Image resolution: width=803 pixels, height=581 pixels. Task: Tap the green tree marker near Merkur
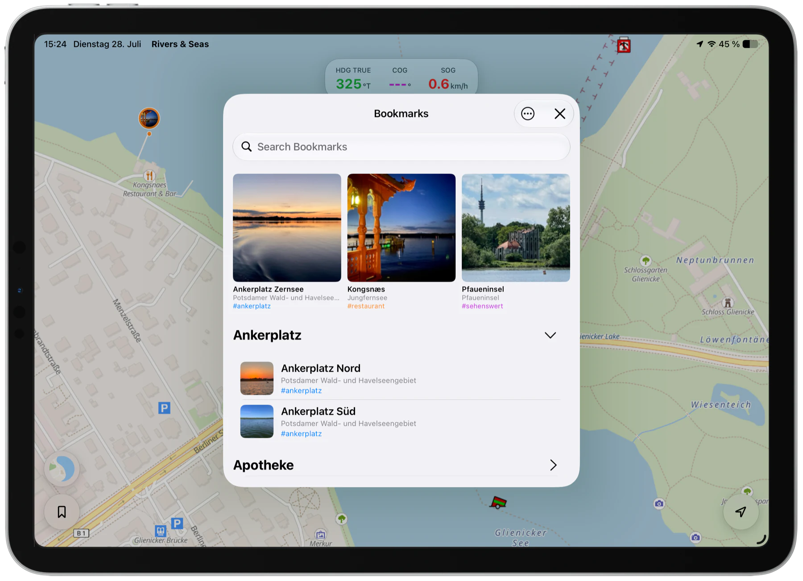tap(342, 519)
